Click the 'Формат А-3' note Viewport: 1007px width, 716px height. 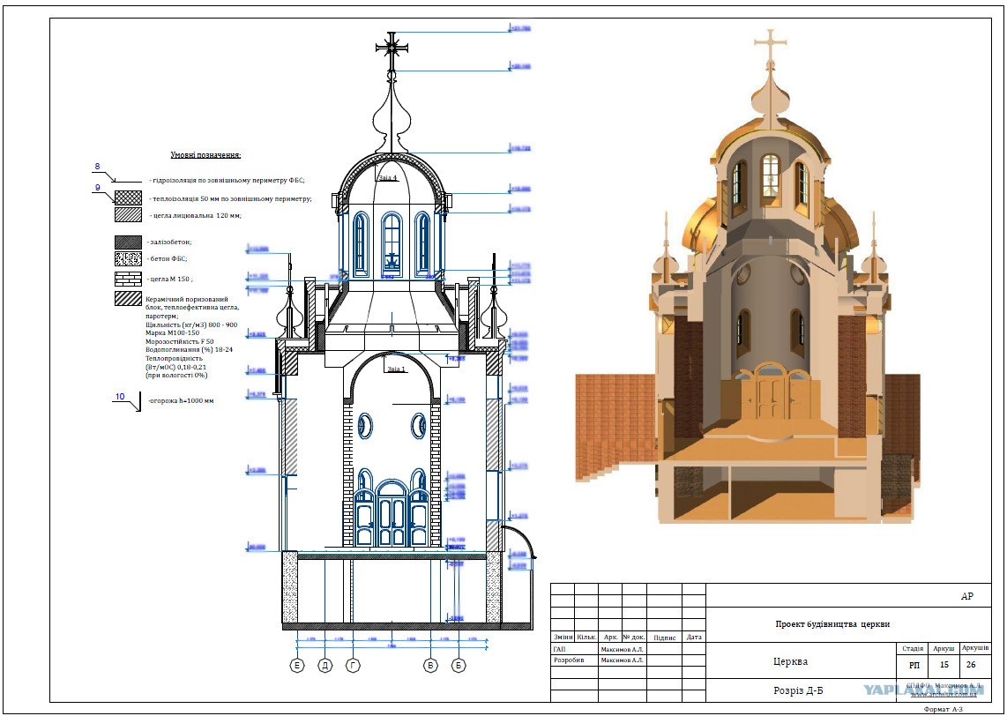click(944, 709)
